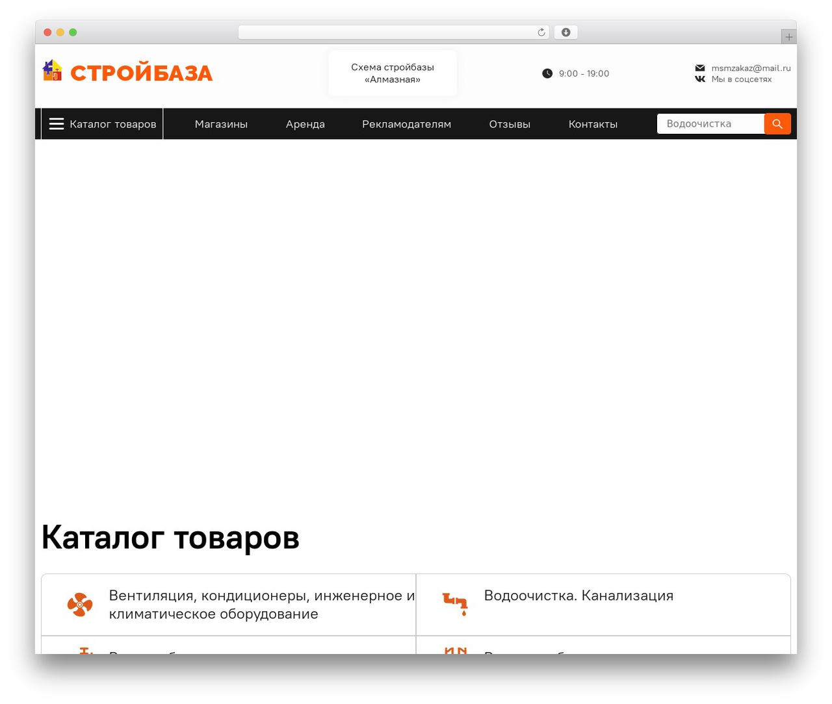
Task: Open Вентиляция, кондиционеры category link
Action: point(262,605)
